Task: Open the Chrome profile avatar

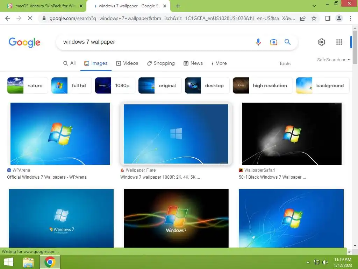Action: pyautogui.click(x=339, y=18)
